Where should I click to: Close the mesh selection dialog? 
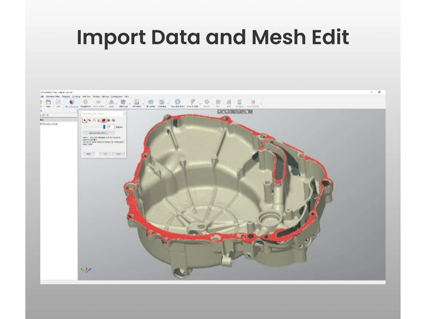tap(124, 113)
